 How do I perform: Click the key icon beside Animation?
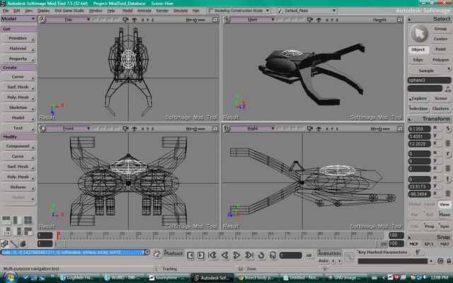(349, 256)
